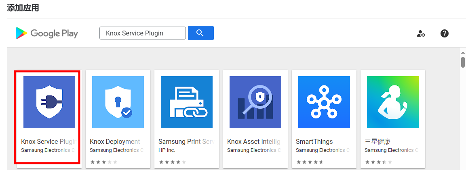The width and height of the screenshot is (466, 170).
Task: Select the Knox Asset Intelligence app icon
Action: point(255,102)
